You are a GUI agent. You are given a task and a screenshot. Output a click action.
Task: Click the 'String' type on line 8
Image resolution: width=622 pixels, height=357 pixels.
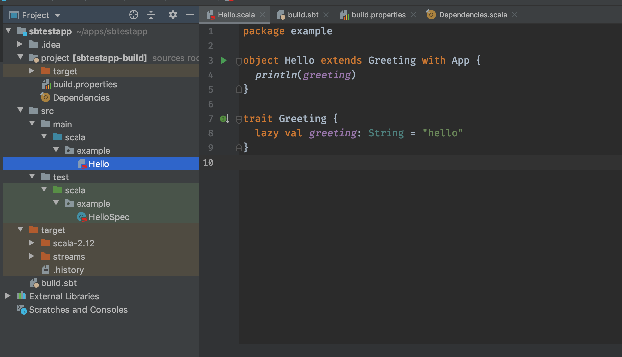[x=386, y=133]
